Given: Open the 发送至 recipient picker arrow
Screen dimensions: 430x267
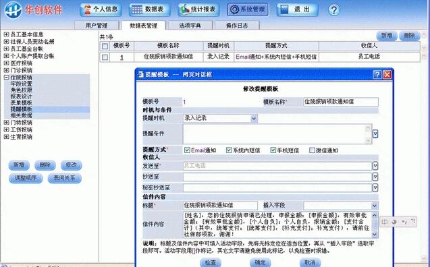Looking at the screenshot, I should tap(375, 166).
